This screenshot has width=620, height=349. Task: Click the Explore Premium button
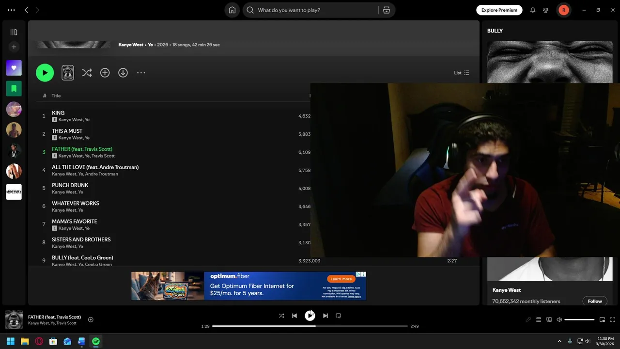coord(499,10)
